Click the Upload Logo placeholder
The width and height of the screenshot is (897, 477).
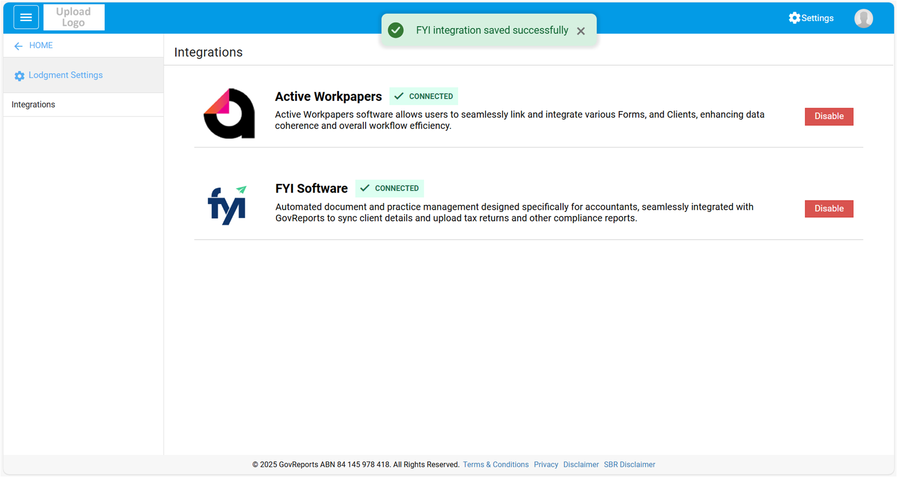[x=74, y=17]
